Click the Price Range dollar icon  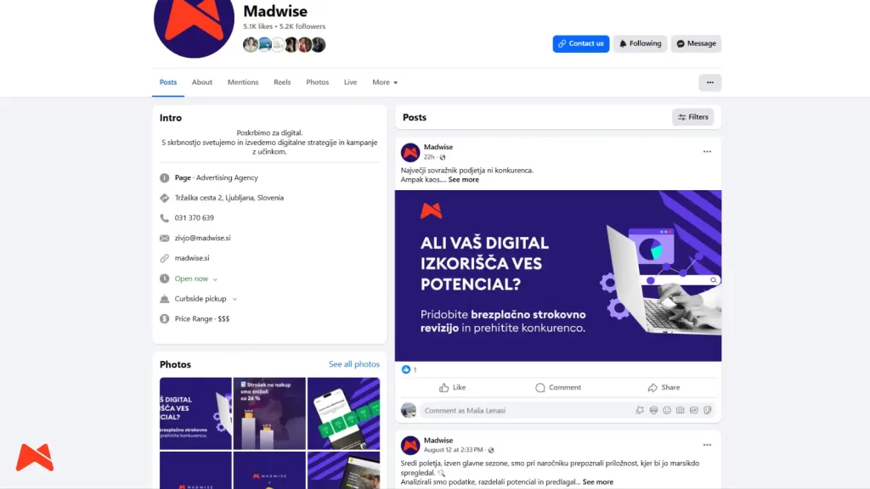164,319
